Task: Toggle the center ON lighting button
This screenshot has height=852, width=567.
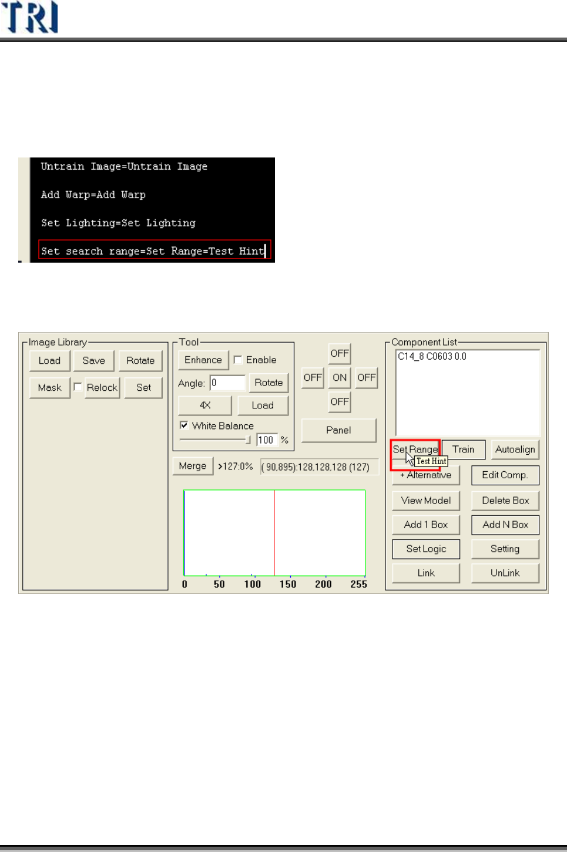Action: (340, 378)
